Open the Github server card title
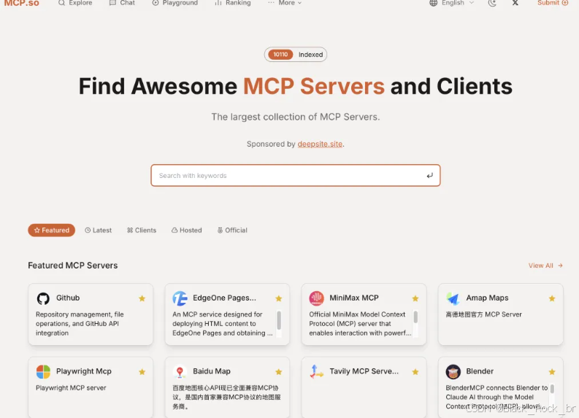Image resolution: width=579 pixels, height=418 pixels. [x=68, y=298]
